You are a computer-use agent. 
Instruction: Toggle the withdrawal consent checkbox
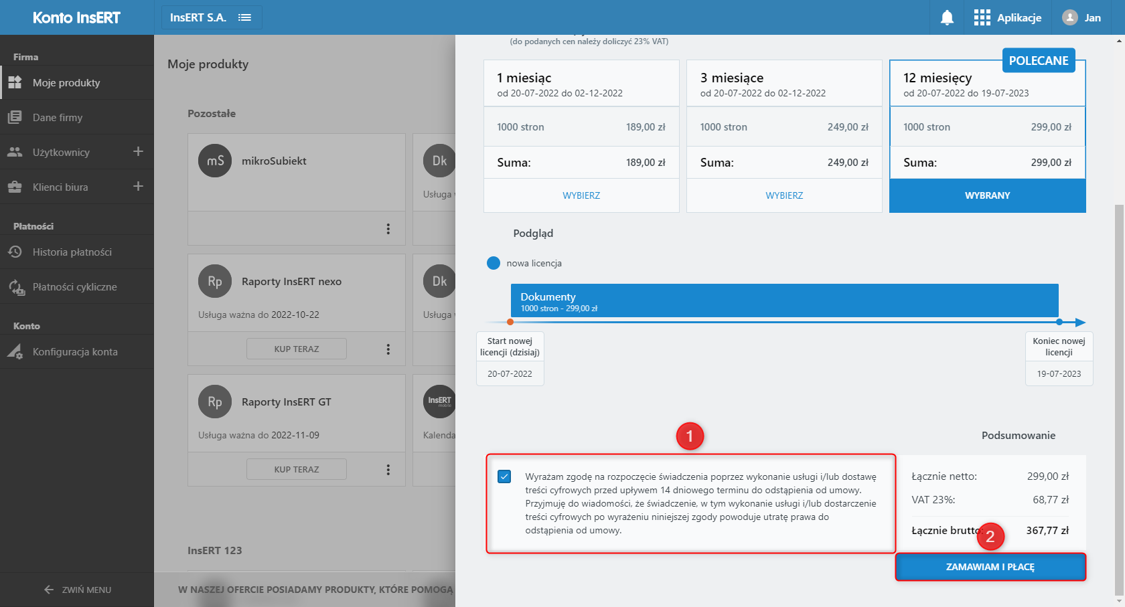[504, 476]
